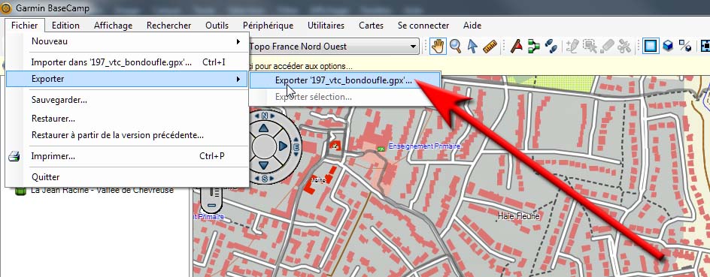Viewport: 710px width, 277px height.
Task: Toggle the 2D/3D split view
Action: [684, 46]
